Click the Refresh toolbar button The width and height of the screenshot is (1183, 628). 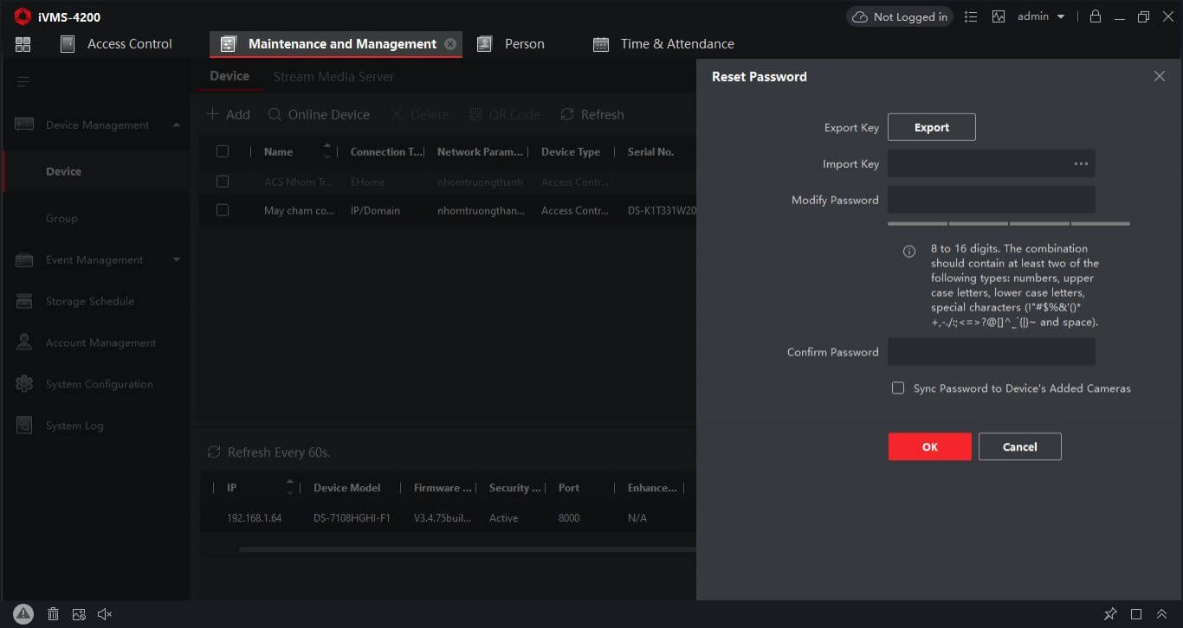coord(592,115)
